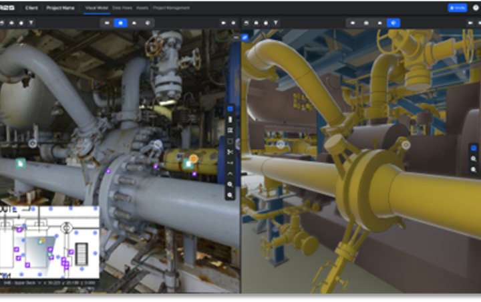The width and height of the screenshot is (481, 302).
Task: Click the orange marker on yellow pipe
Action: [194, 158]
